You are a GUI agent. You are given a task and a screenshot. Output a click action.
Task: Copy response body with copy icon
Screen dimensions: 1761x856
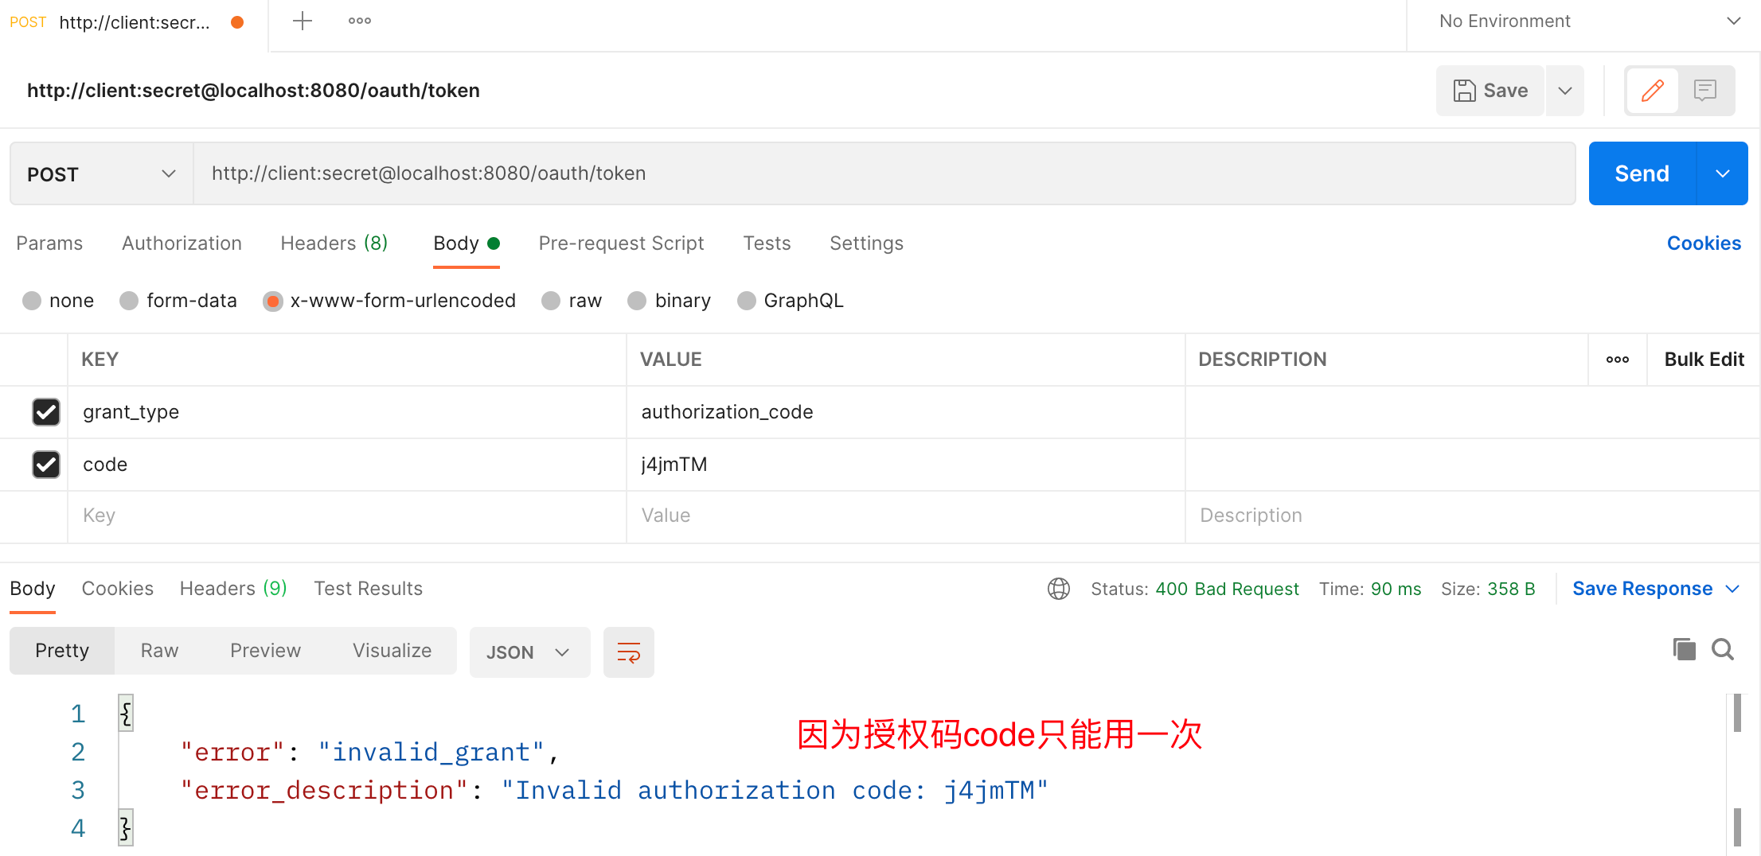click(1684, 650)
